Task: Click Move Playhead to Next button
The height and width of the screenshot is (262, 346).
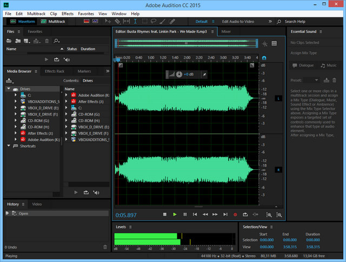Action: (225, 214)
